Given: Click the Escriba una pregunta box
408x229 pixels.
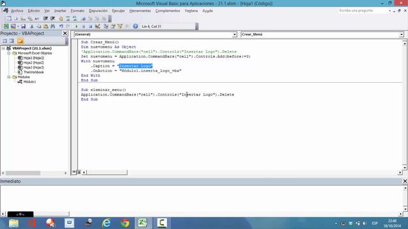Looking at the screenshot, I should tap(363, 11).
